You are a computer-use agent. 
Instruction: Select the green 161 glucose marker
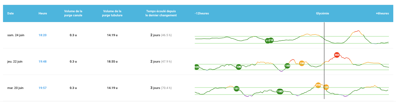[x=236, y=88]
